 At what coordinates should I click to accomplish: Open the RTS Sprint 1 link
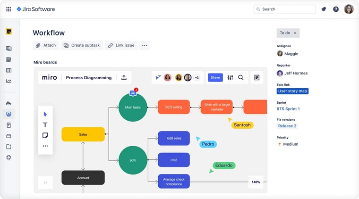[288, 109]
